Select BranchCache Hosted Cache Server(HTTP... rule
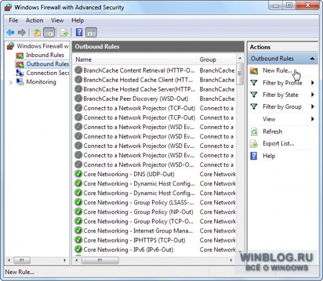323x281 pixels. click(x=139, y=89)
